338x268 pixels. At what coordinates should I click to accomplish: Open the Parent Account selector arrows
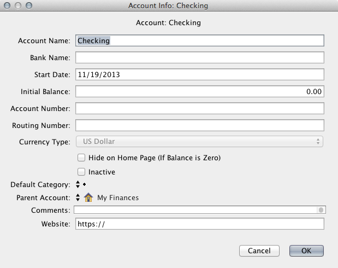tap(78, 197)
